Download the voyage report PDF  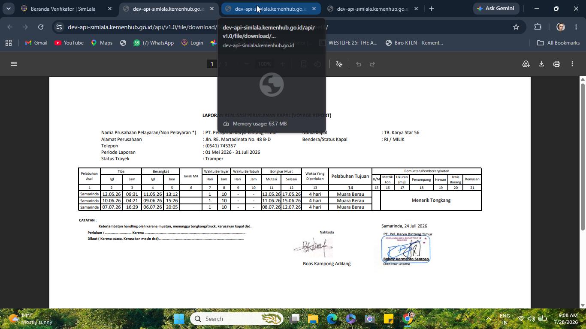pos(541,64)
